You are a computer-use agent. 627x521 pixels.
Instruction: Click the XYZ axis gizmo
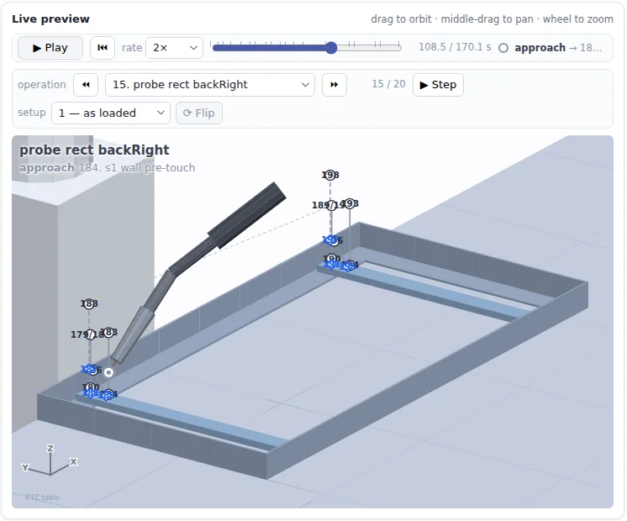point(50,460)
